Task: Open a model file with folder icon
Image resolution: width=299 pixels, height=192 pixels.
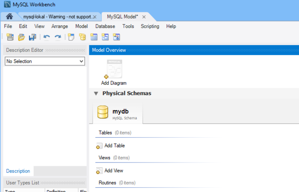Action: (x=21, y=37)
